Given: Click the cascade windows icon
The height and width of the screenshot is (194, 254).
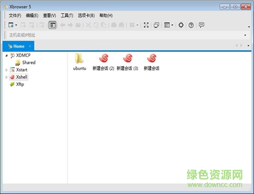Looking at the screenshot, I should (156, 25).
